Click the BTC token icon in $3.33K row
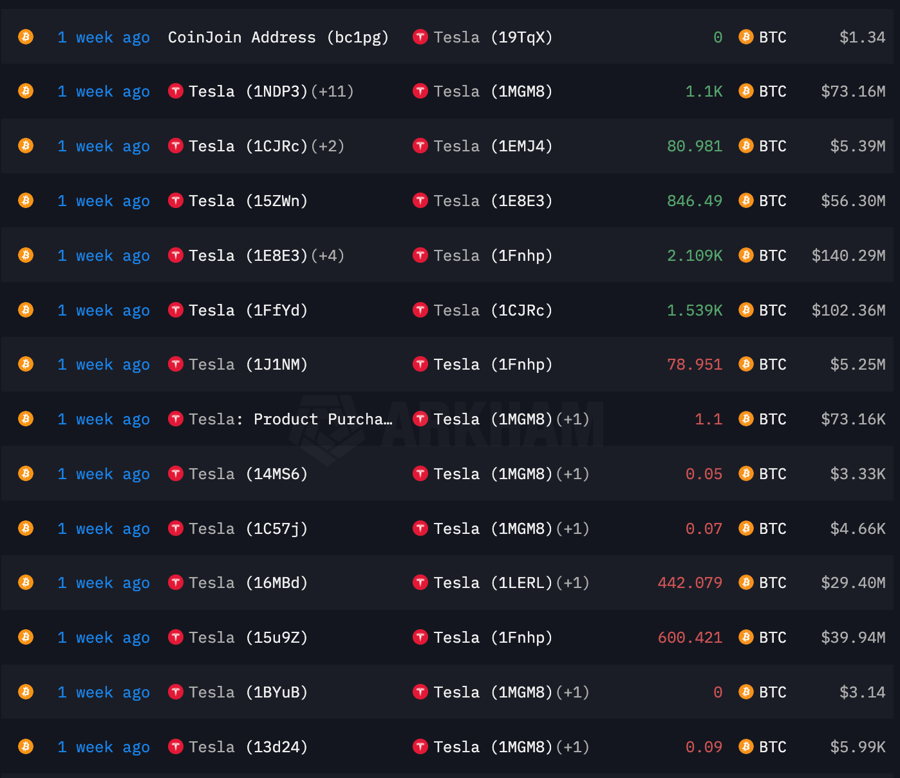Viewport: 900px width, 778px height. coord(745,473)
